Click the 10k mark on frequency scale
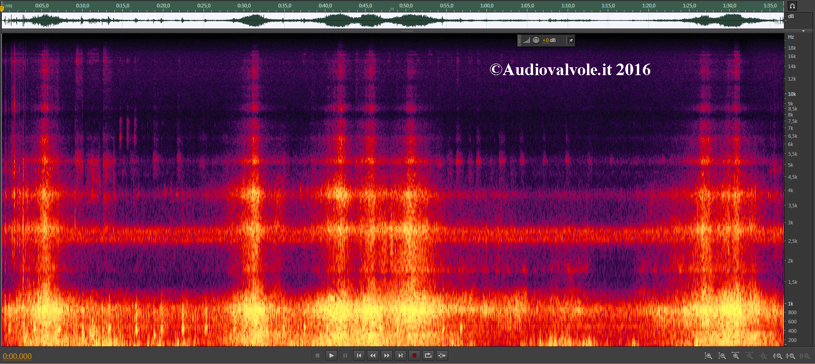Image resolution: width=815 pixels, height=364 pixels. tap(791, 94)
